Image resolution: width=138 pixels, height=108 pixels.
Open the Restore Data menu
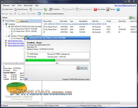coord(28,5)
